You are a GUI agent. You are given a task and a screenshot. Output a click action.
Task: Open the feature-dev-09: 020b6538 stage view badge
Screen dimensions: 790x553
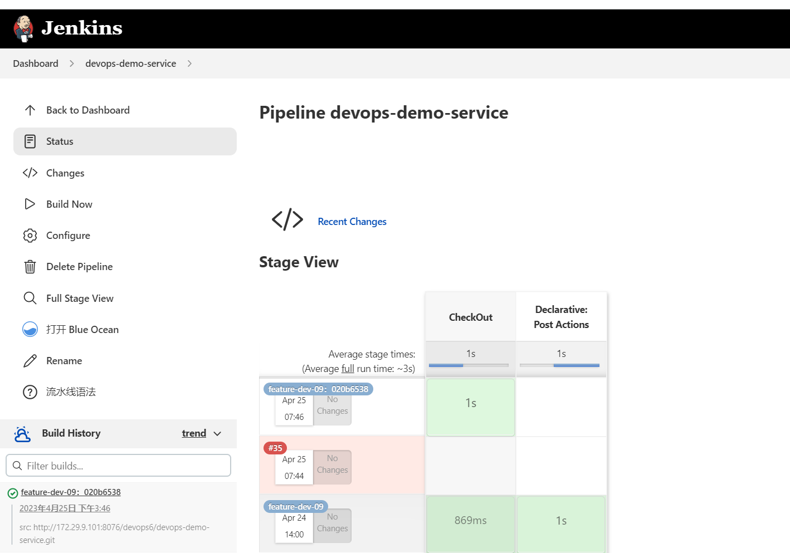318,389
